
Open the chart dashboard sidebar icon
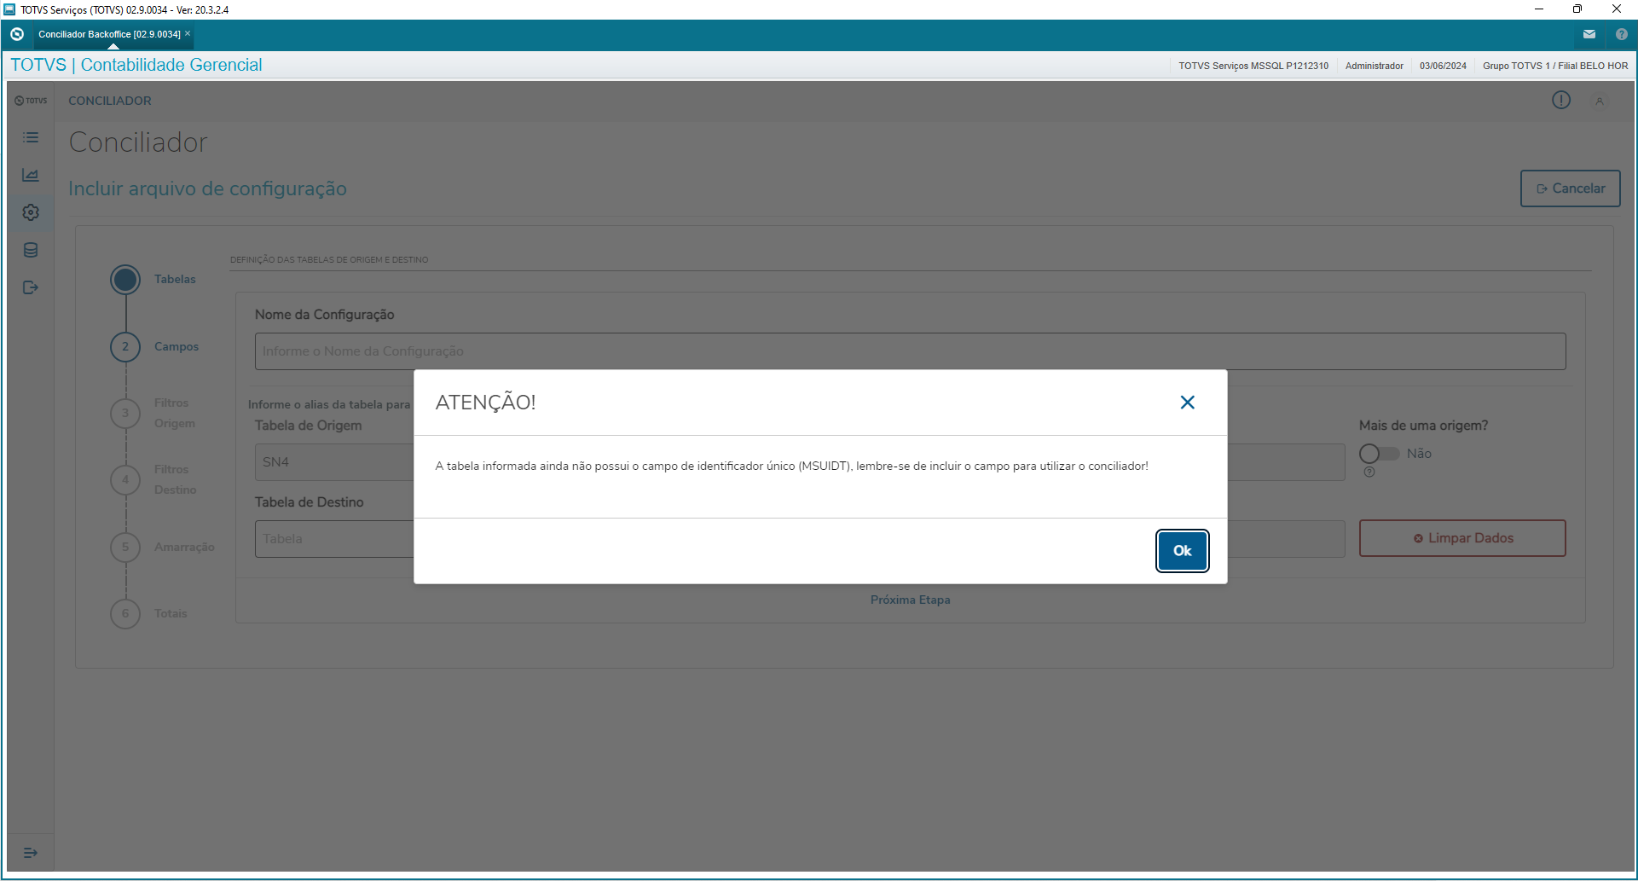[x=31, y=175]
